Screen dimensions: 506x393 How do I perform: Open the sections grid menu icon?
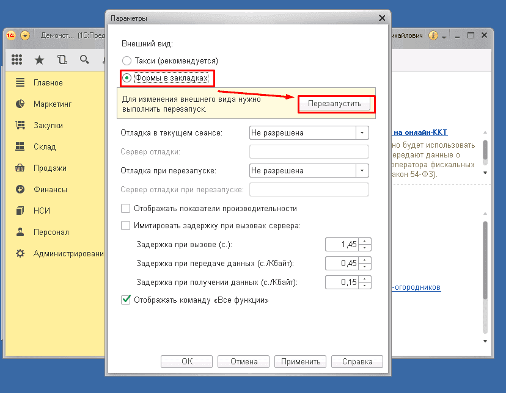[16, 59]
